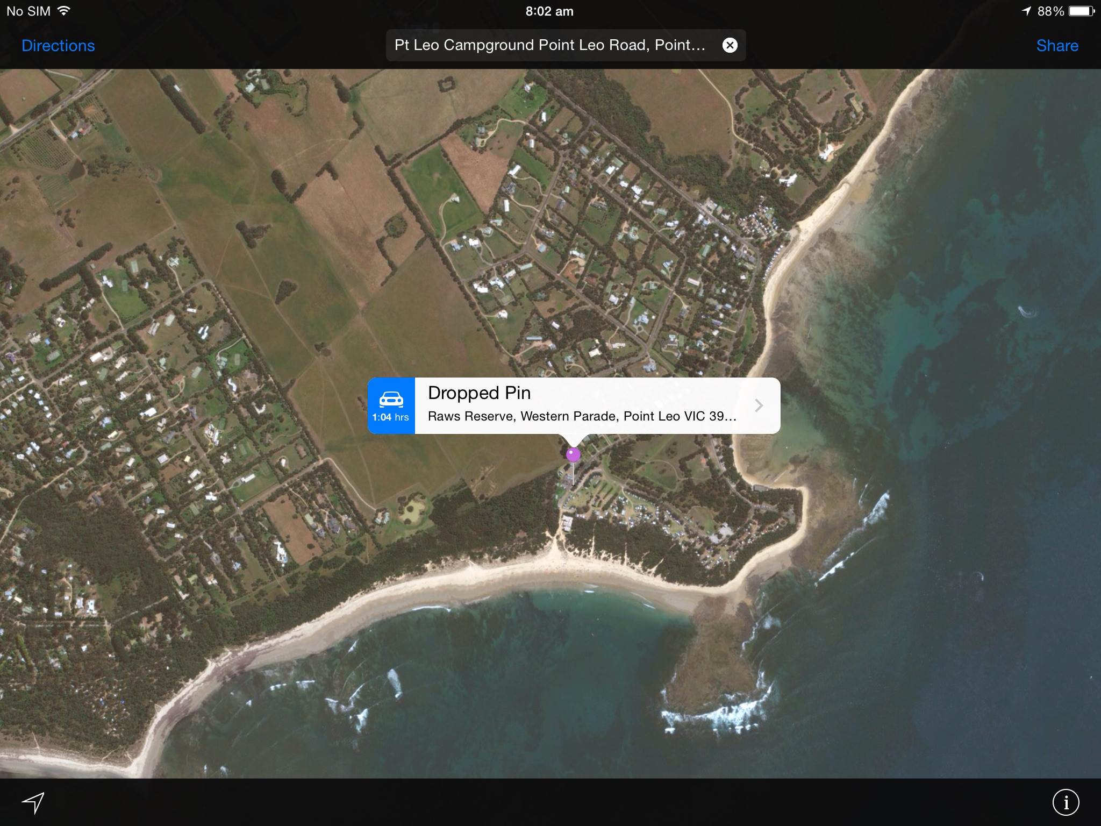
Task: Tap the 8:02 am clock
Action: (549, 11)
